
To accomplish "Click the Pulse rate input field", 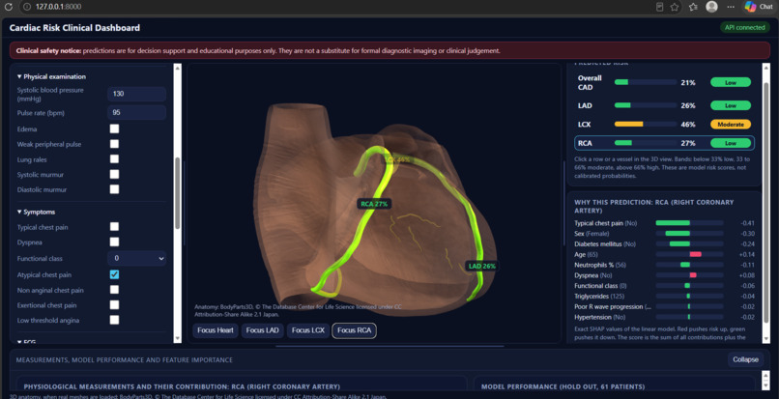I will 136,113.
